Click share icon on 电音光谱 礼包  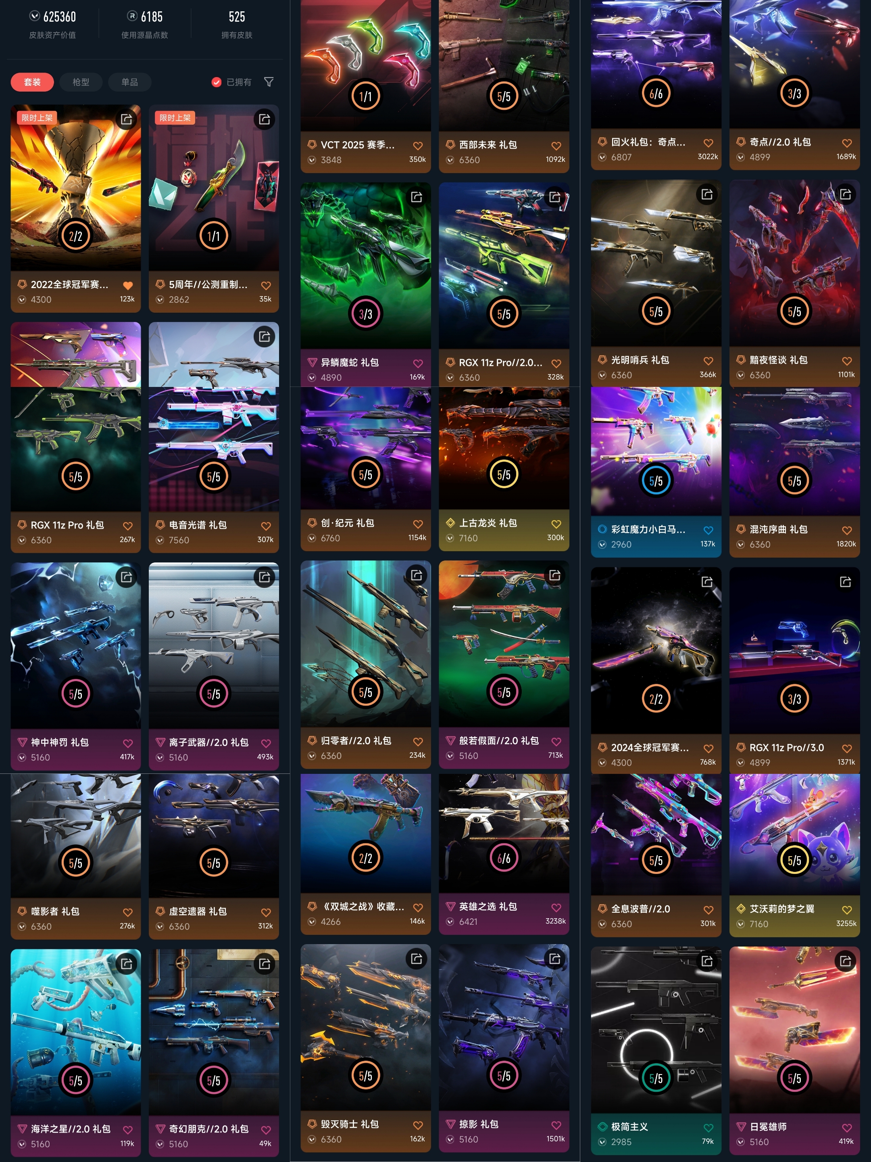pyautogui.click(x=265, y=337)
